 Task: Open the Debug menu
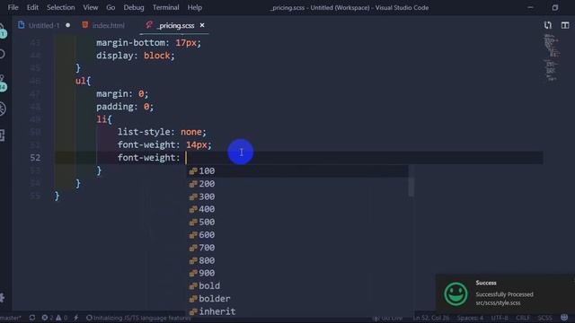click(x=134, y=7)
